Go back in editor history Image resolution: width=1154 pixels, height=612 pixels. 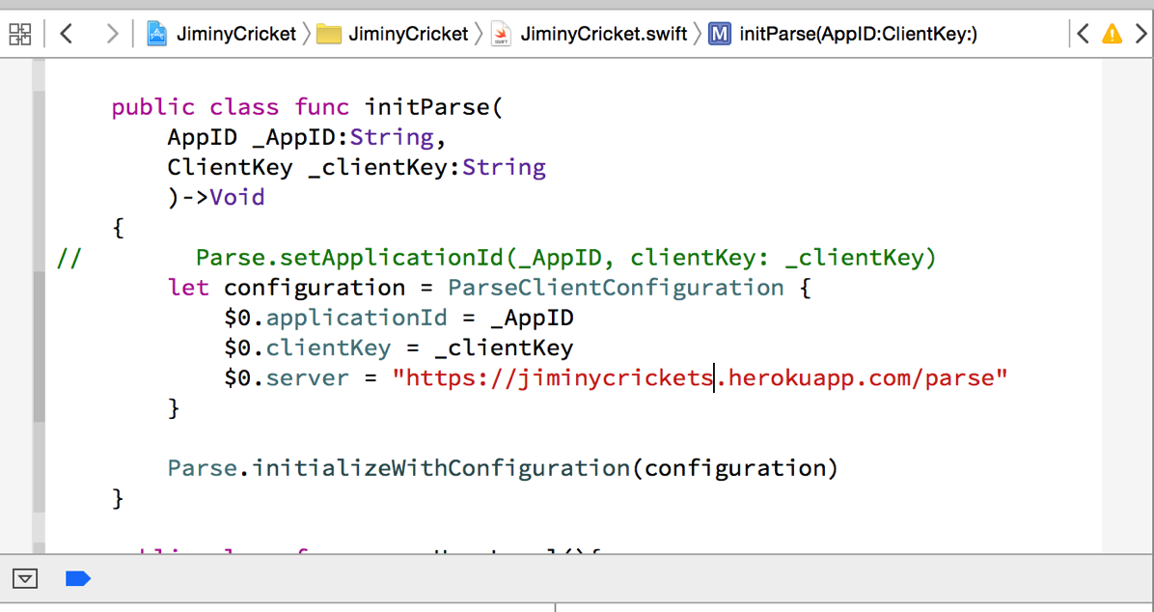point(67,33)
